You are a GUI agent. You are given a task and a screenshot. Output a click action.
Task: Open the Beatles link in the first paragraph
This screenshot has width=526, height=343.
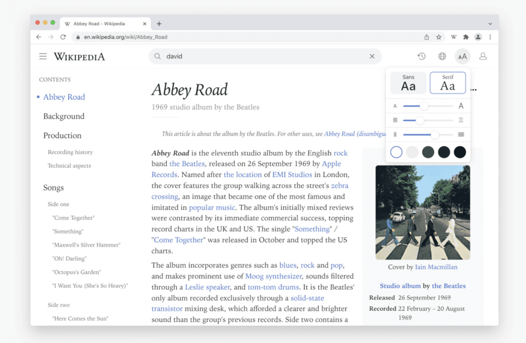187,164
